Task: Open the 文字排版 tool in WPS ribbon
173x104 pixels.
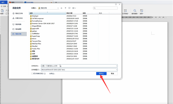Action: tap(125, 12)
